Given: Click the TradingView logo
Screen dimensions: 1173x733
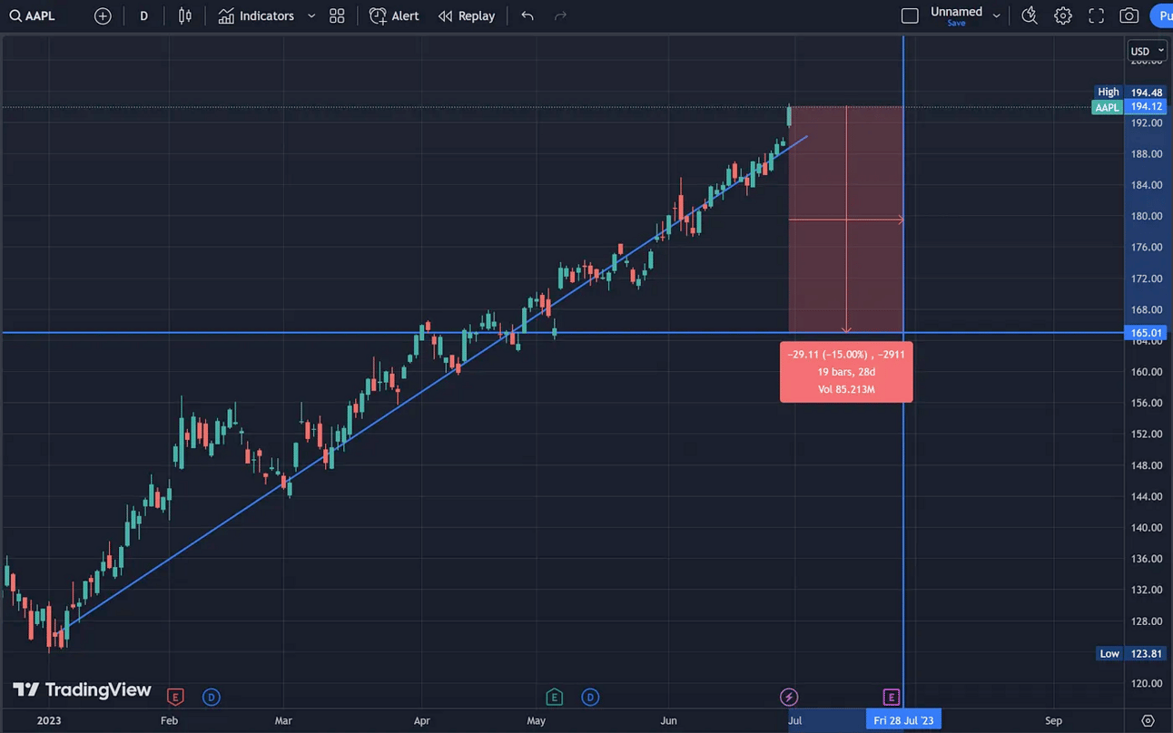Looking at the screenshot, I should pos(82,690).
